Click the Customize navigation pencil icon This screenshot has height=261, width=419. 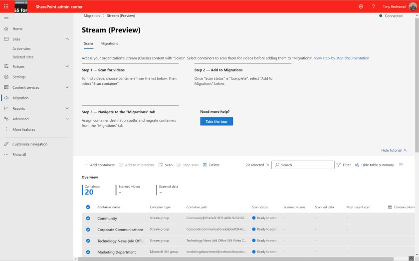pyautogui.click(x=6, y=144)
